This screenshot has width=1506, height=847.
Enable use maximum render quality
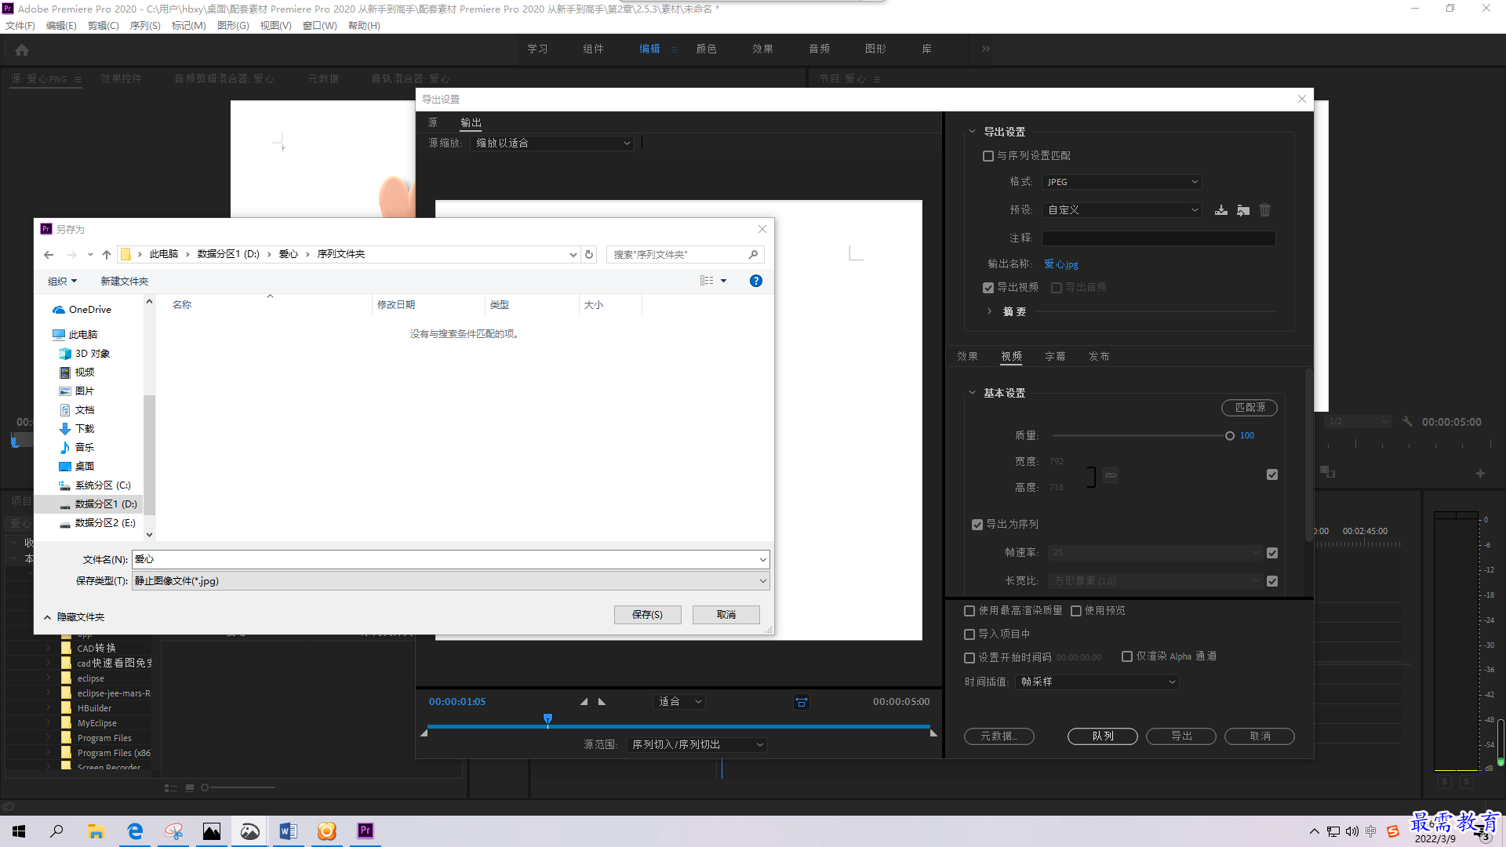pyautogui.click(x=969, y=611)
